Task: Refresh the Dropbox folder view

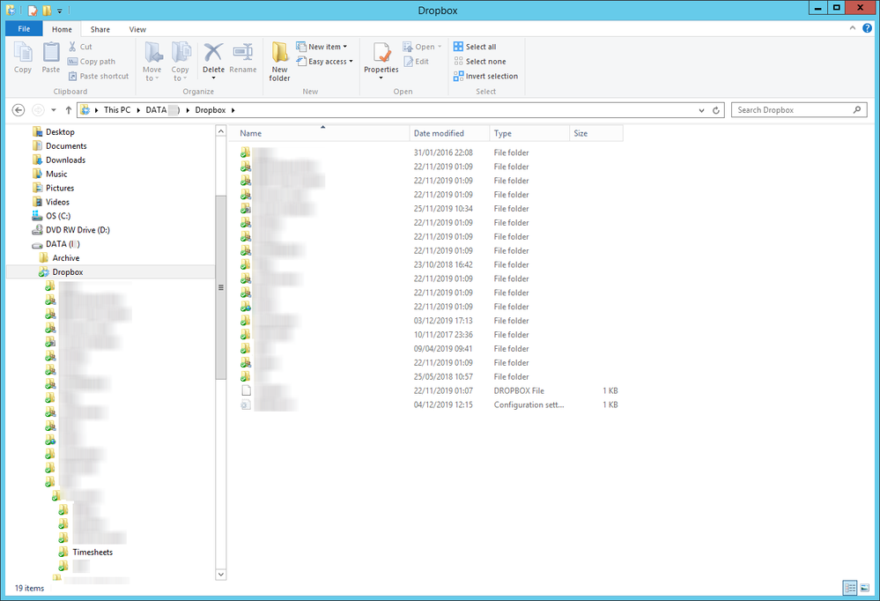Action: click(x=714, y=109)
